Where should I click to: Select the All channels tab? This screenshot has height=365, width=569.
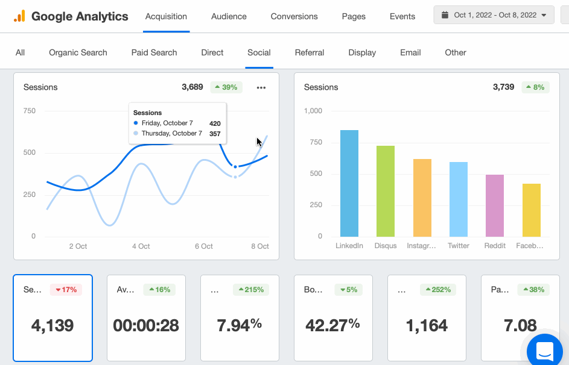20,52
